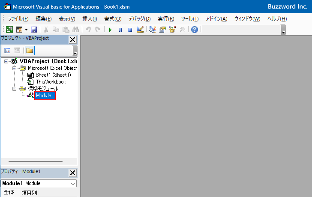The height and width of the screenshot is (197, 312).
Task: Click the Reset stop square icon
Action: (130, 30)
